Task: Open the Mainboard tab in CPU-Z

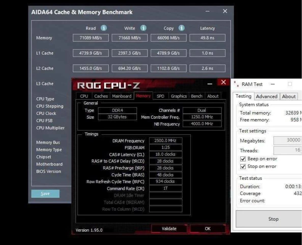Action: pyautogui.click(x=122, y=96)
